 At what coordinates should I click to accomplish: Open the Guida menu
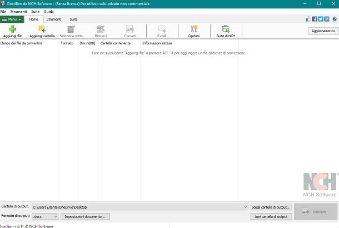click(x=49, y=12)
